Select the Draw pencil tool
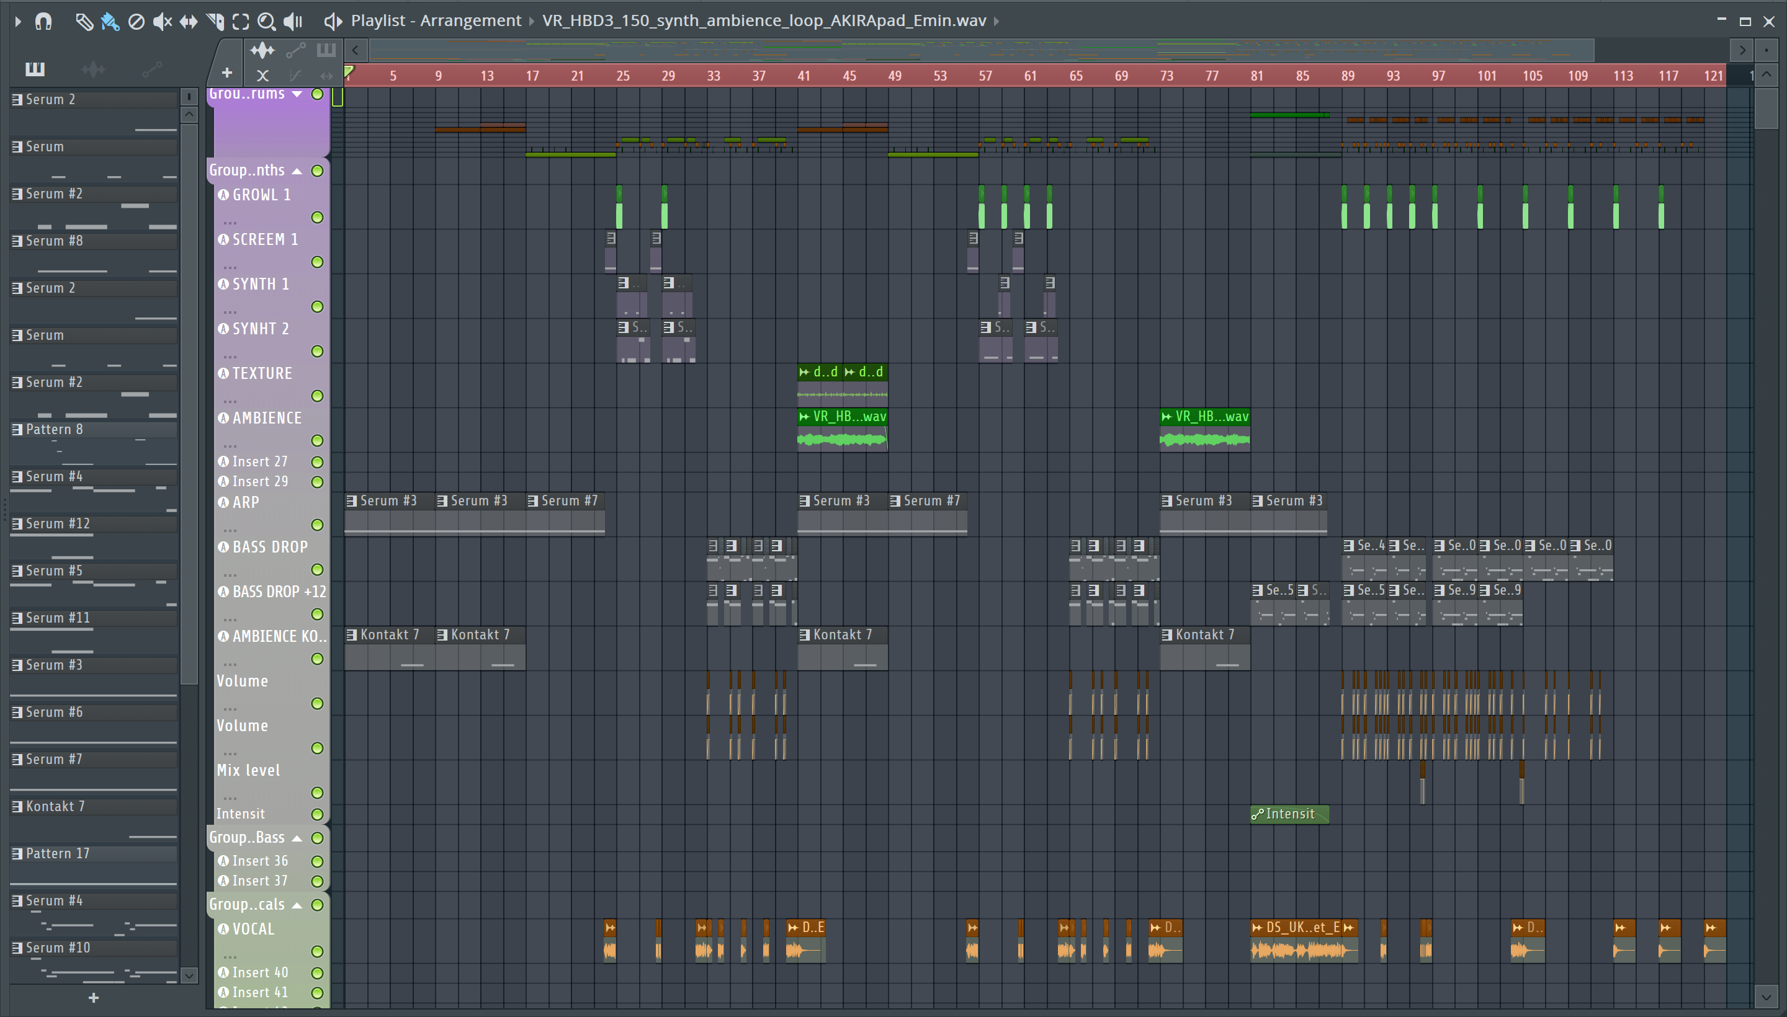The width and height of the screenshot is (1787, 1017). click(84, 22)
